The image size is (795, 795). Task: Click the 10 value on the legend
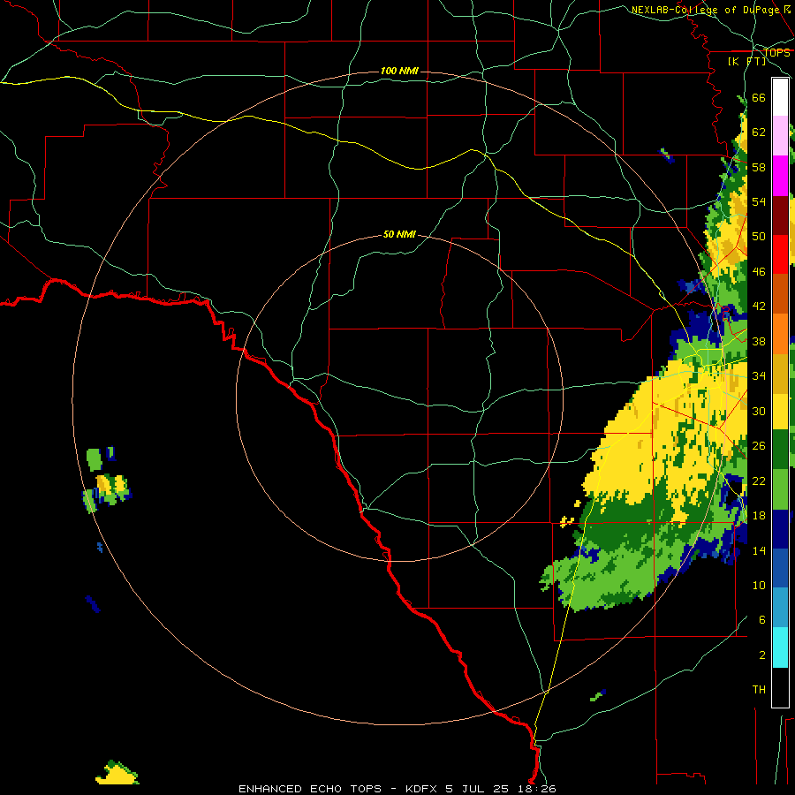tap(759, 585)
